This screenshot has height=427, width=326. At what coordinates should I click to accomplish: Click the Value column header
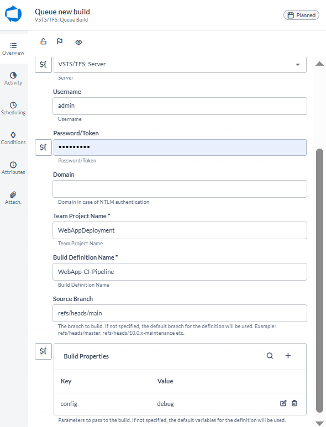point(165,381)
